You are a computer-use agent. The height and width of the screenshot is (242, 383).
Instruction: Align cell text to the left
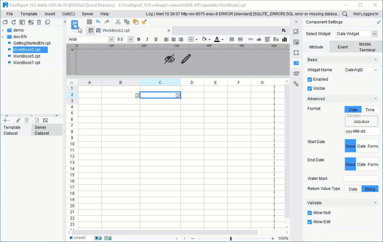pyautogui.click(x=166, y=39)
